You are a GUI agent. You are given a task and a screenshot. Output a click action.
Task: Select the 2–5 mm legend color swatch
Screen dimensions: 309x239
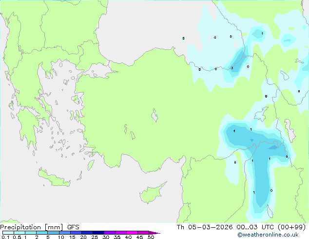point(42,233)
